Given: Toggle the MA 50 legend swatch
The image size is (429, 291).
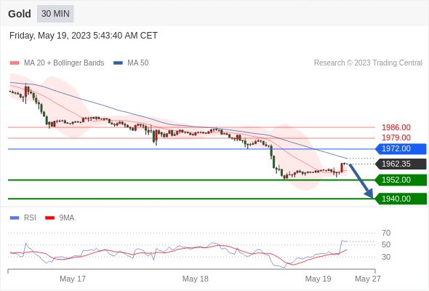Looking at the screenshot, I should (x=119, y=63).
